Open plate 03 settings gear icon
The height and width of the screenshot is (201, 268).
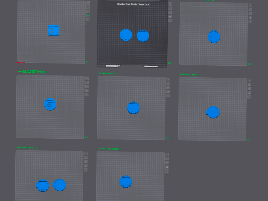tap(250, 22)
